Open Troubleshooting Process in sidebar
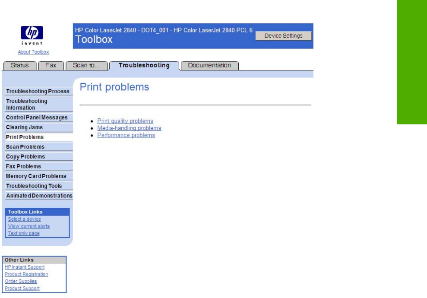Image resolution: width=427 pixels, height=298 pixels. [x=39, y=91]
